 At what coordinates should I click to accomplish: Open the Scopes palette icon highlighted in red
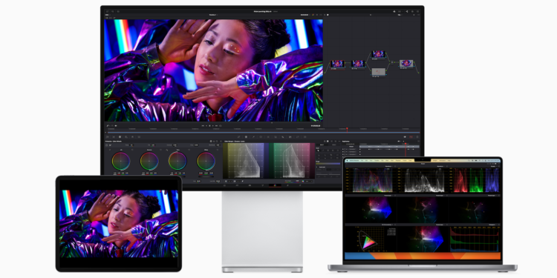click(x=411, y=137)
